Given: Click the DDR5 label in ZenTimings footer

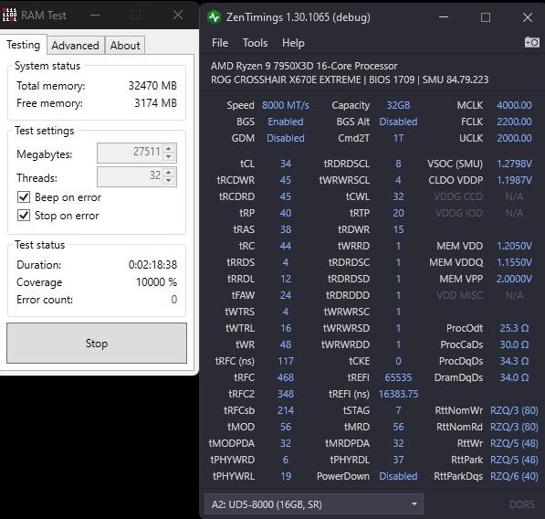Looking at the screenshot, I should 521,504.
